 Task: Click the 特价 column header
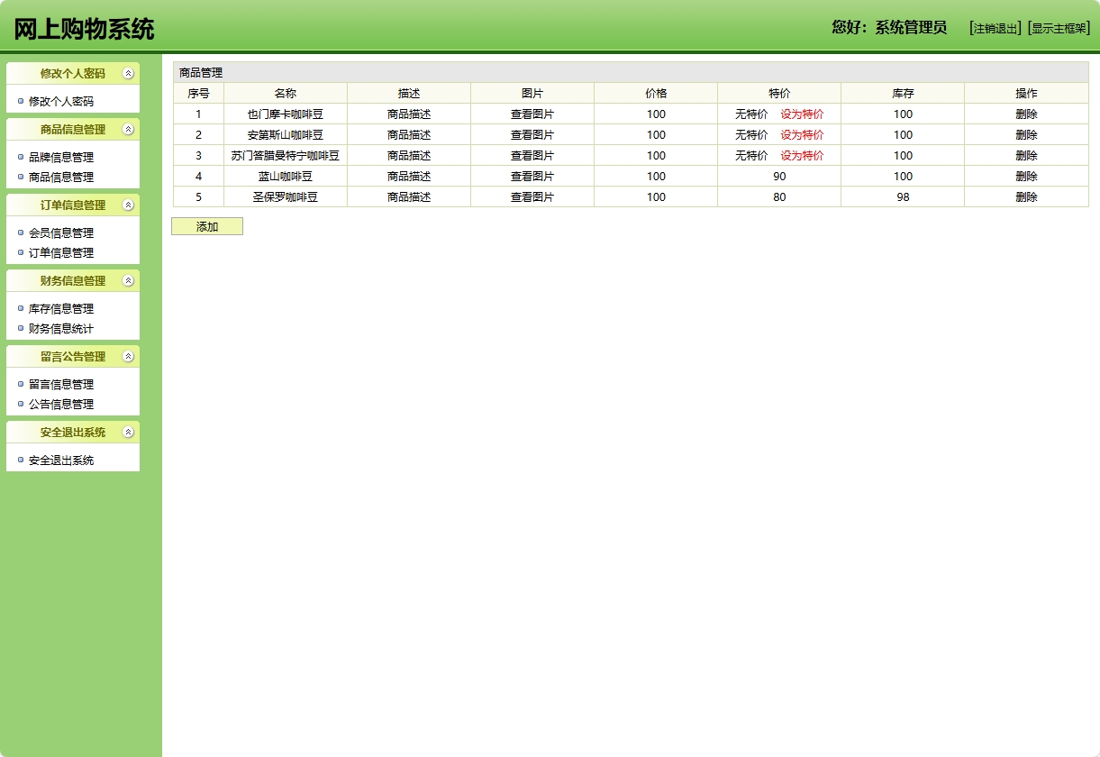click(779, 93)
